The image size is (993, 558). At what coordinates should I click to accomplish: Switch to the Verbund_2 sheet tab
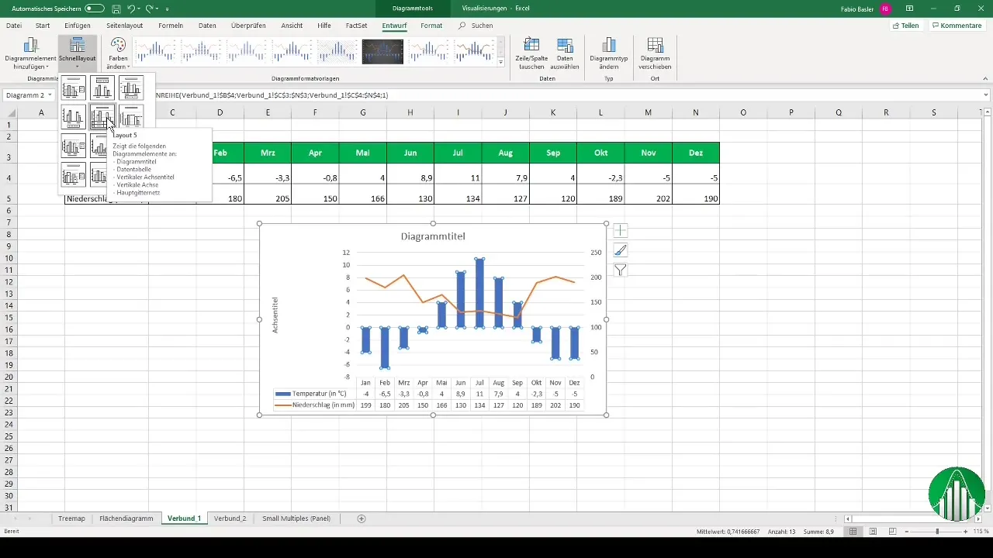[x=230, y=518]
